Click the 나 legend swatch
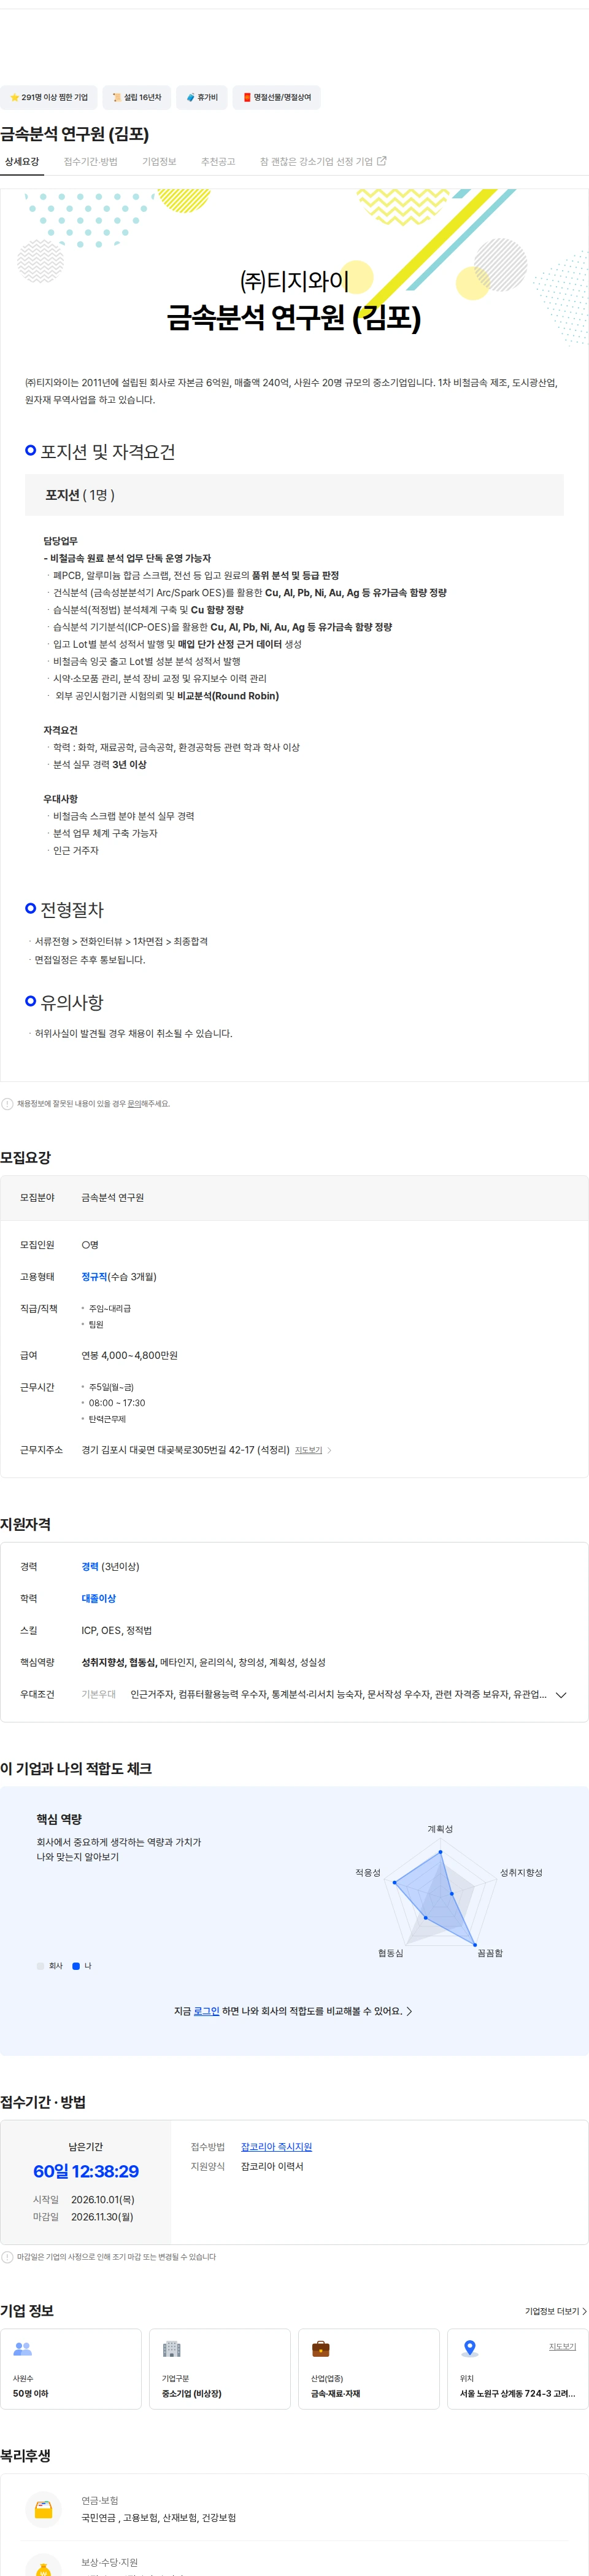The image size is (589, 2576). [x=76, y=1966]
